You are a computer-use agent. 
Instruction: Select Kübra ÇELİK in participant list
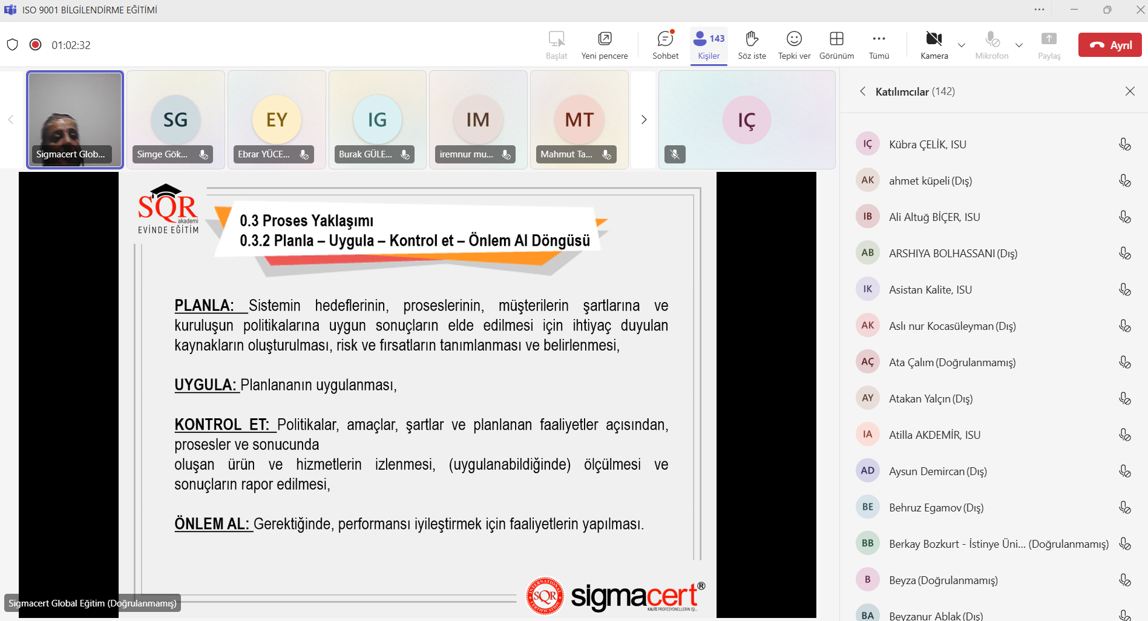(x=927, y=145)
